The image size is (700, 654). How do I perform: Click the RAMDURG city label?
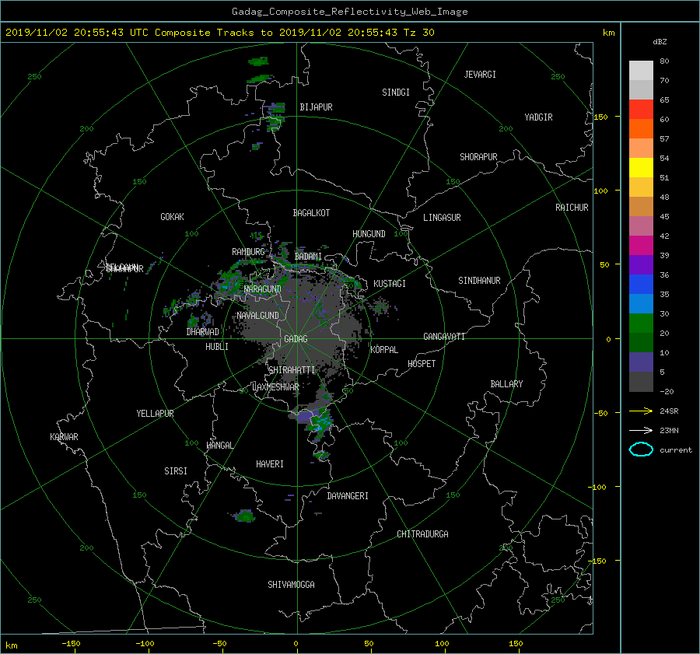pos(248,252)
